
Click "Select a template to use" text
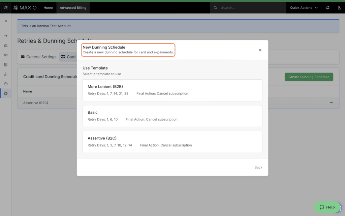click(102, 74)
